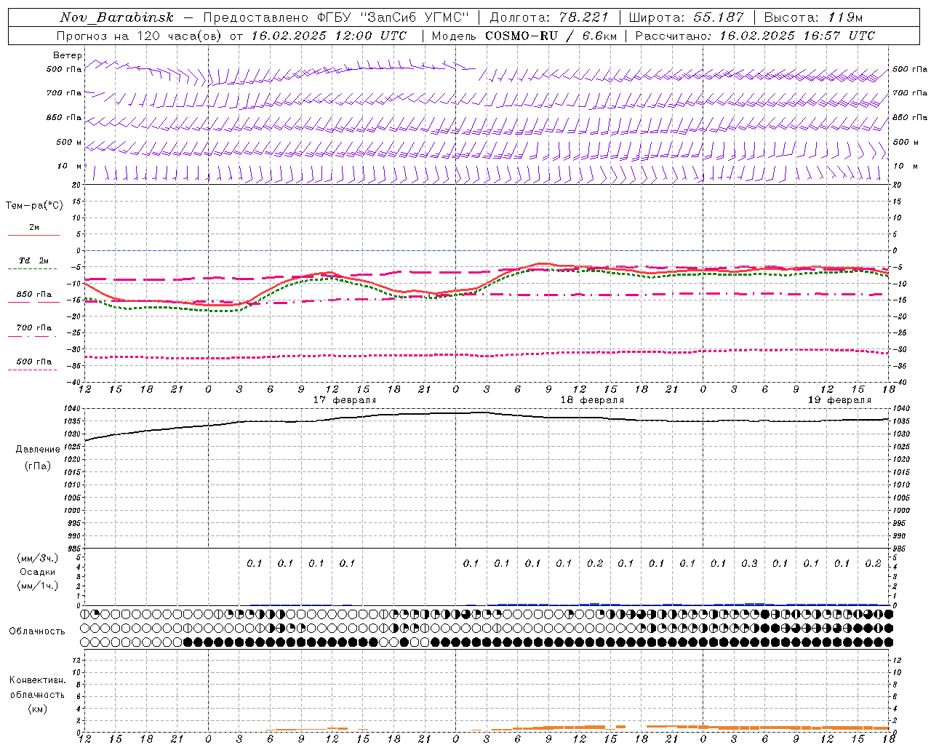The height and width of the screenshot is (745, 931).
Task: Click the 'Осадки' precipitation label
Action: (38, 572)
